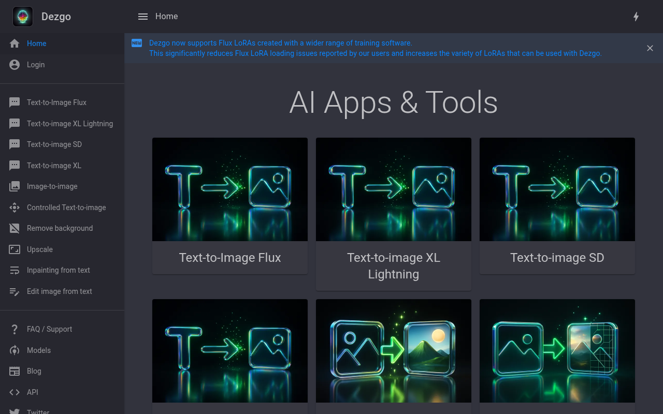Open the Remove background tool icon
The image size is (663, 414).
coord(15,228)
